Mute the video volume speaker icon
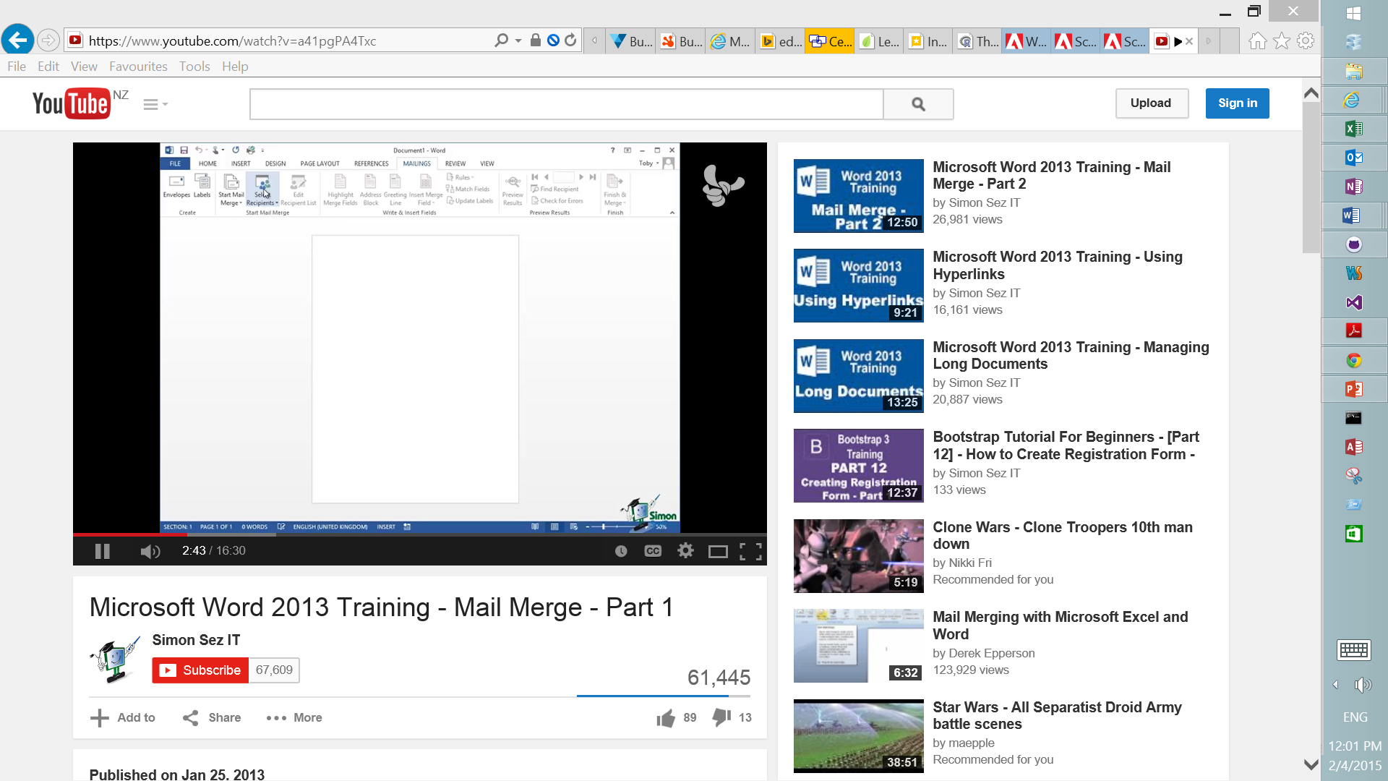This screenshot has height=781, width=1388. click(x=150, y=552)
